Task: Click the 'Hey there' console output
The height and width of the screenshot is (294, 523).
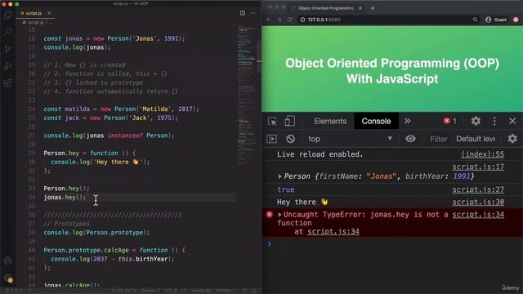Action: click(x=302, y=202)
